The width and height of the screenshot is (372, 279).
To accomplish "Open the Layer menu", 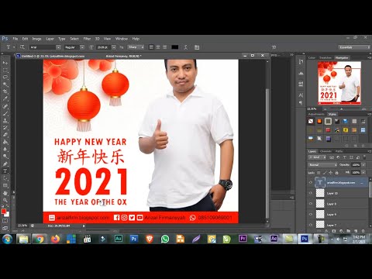I will (50, 39).
